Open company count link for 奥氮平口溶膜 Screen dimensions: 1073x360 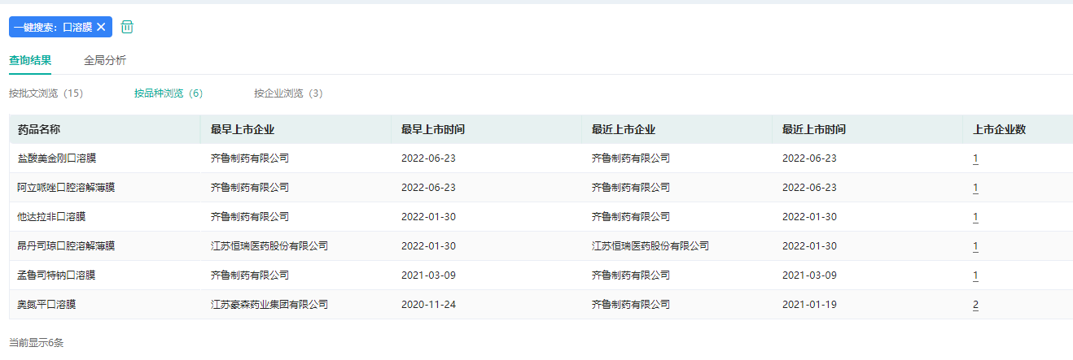click(975, 305)
